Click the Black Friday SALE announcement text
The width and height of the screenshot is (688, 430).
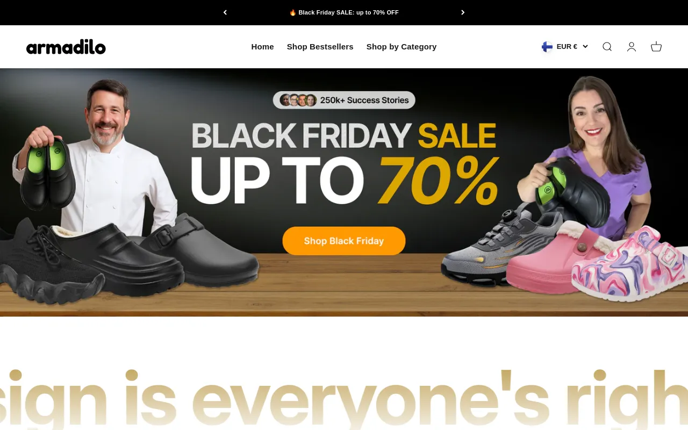tap(344, 12)
